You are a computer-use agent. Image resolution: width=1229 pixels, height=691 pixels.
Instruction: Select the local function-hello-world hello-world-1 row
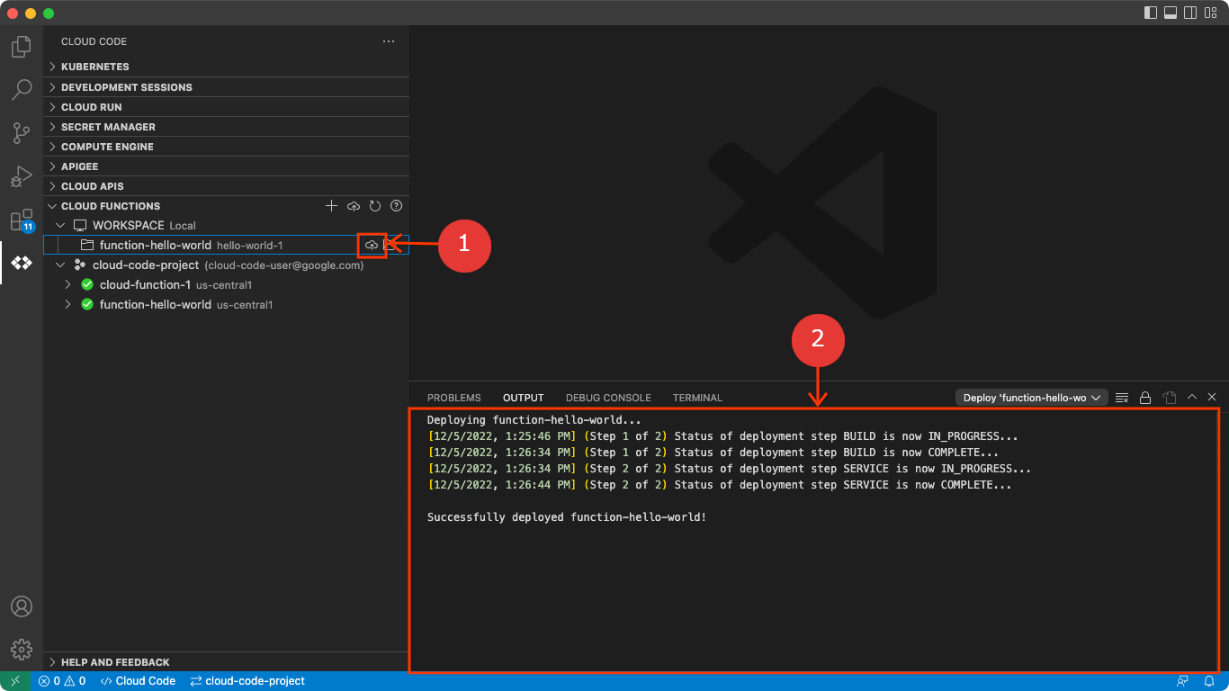coord(226,245)
